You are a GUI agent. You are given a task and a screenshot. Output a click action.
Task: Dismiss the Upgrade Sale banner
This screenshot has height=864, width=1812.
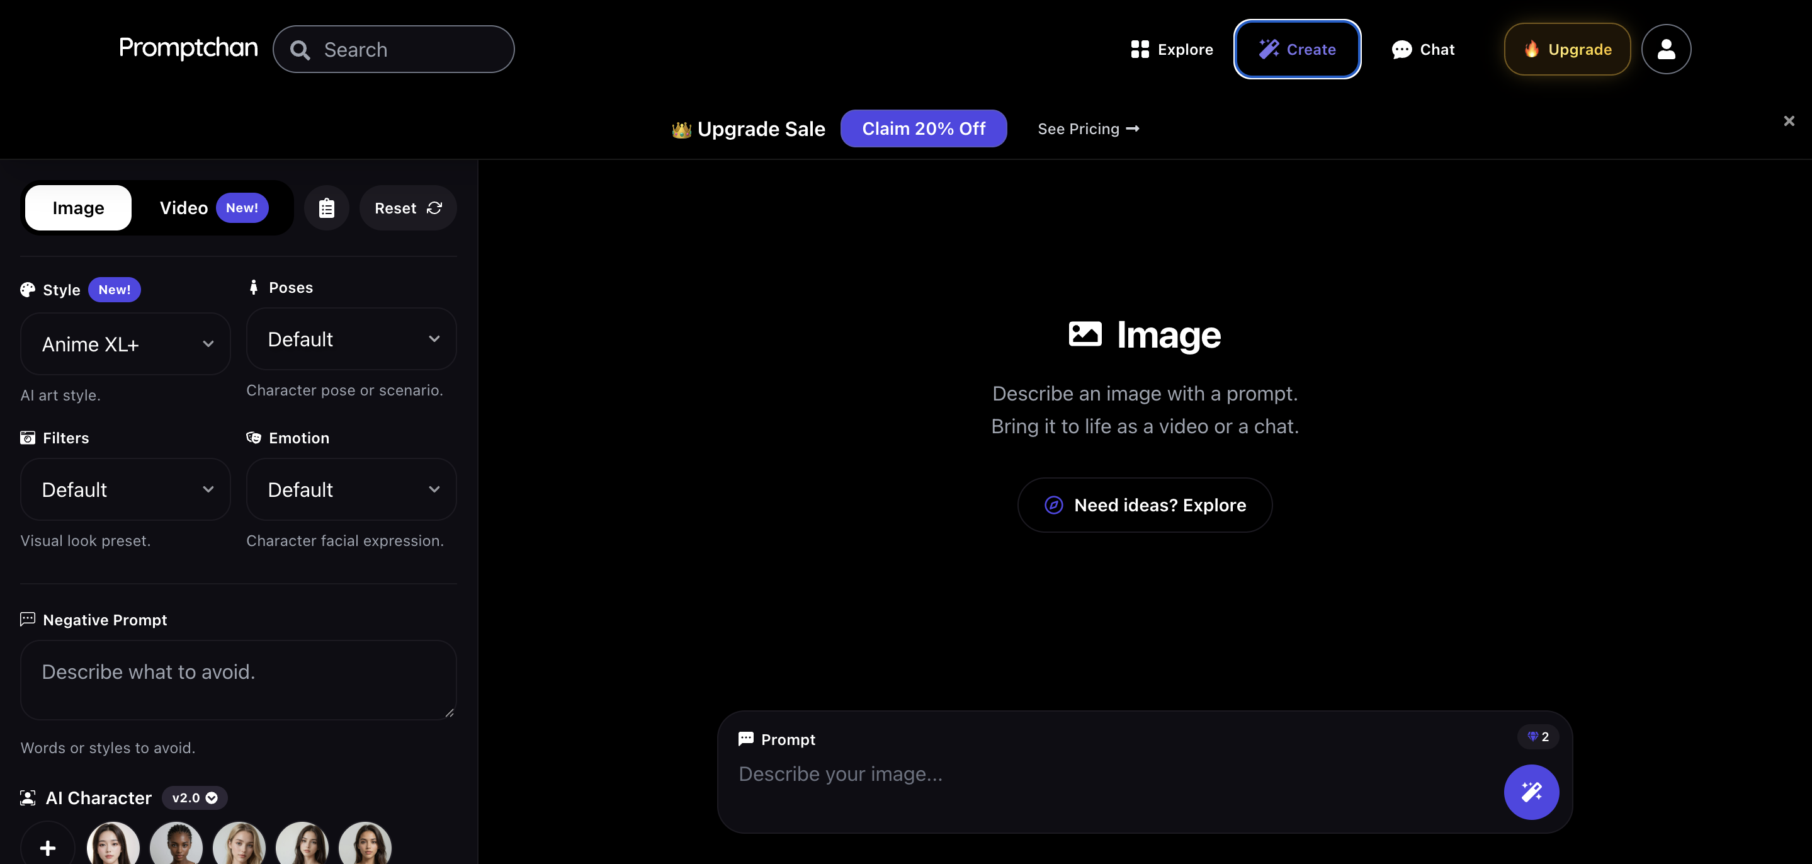[1789, 121]
